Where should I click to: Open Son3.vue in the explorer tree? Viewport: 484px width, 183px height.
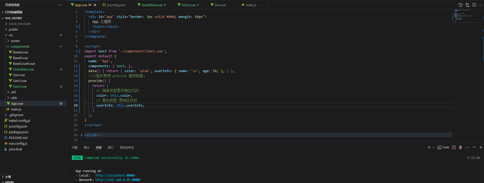click(33, 86)
